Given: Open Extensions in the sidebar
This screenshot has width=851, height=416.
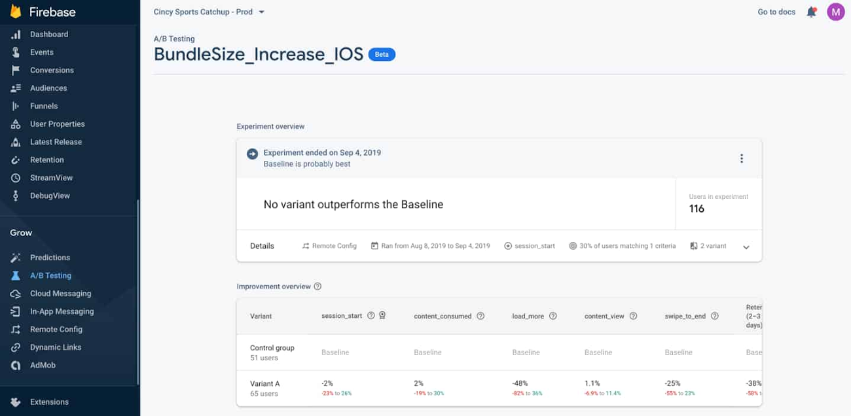Looking at the screenshot, I should click(x=49, y=402).
